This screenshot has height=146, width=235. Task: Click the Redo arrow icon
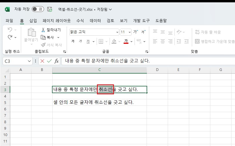(10, 37)
